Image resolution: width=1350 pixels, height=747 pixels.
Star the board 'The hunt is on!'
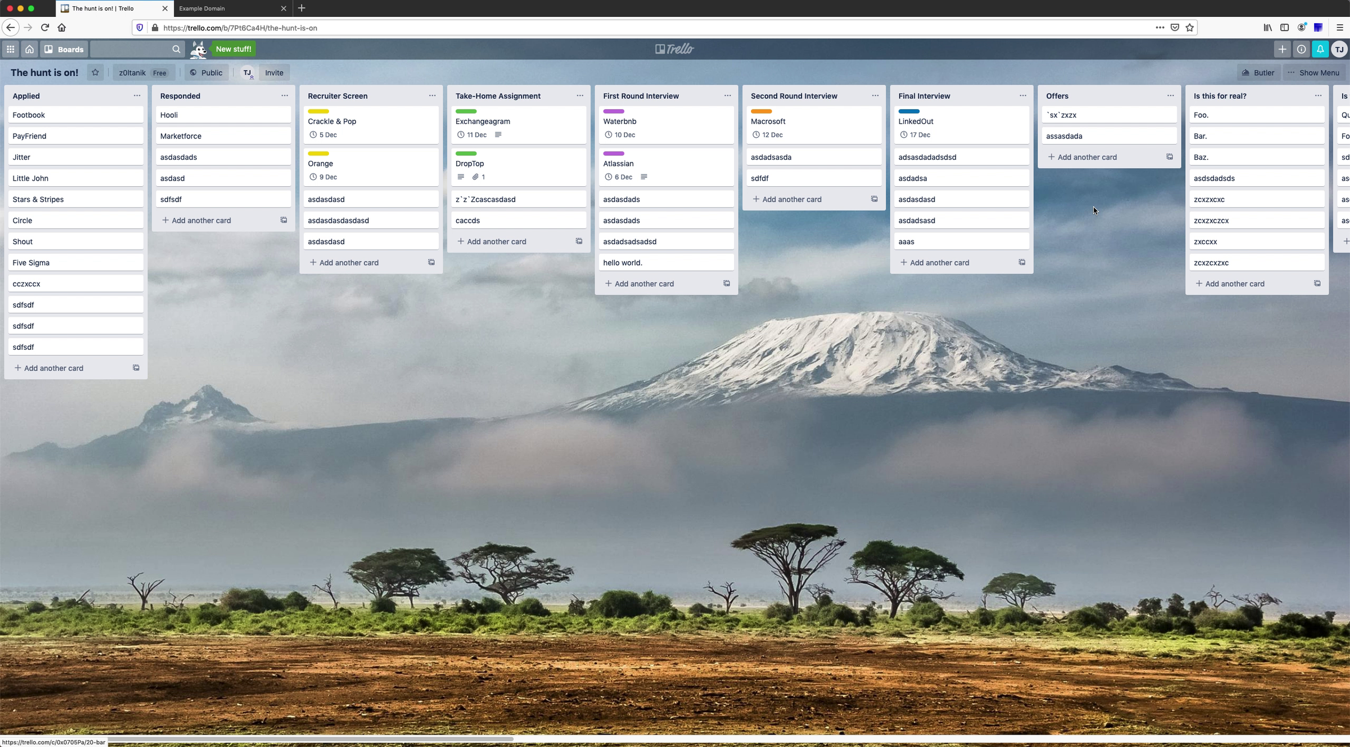95,72
